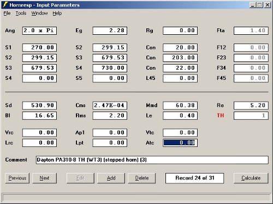Click the Lrc input field

(x=39, y=143)
